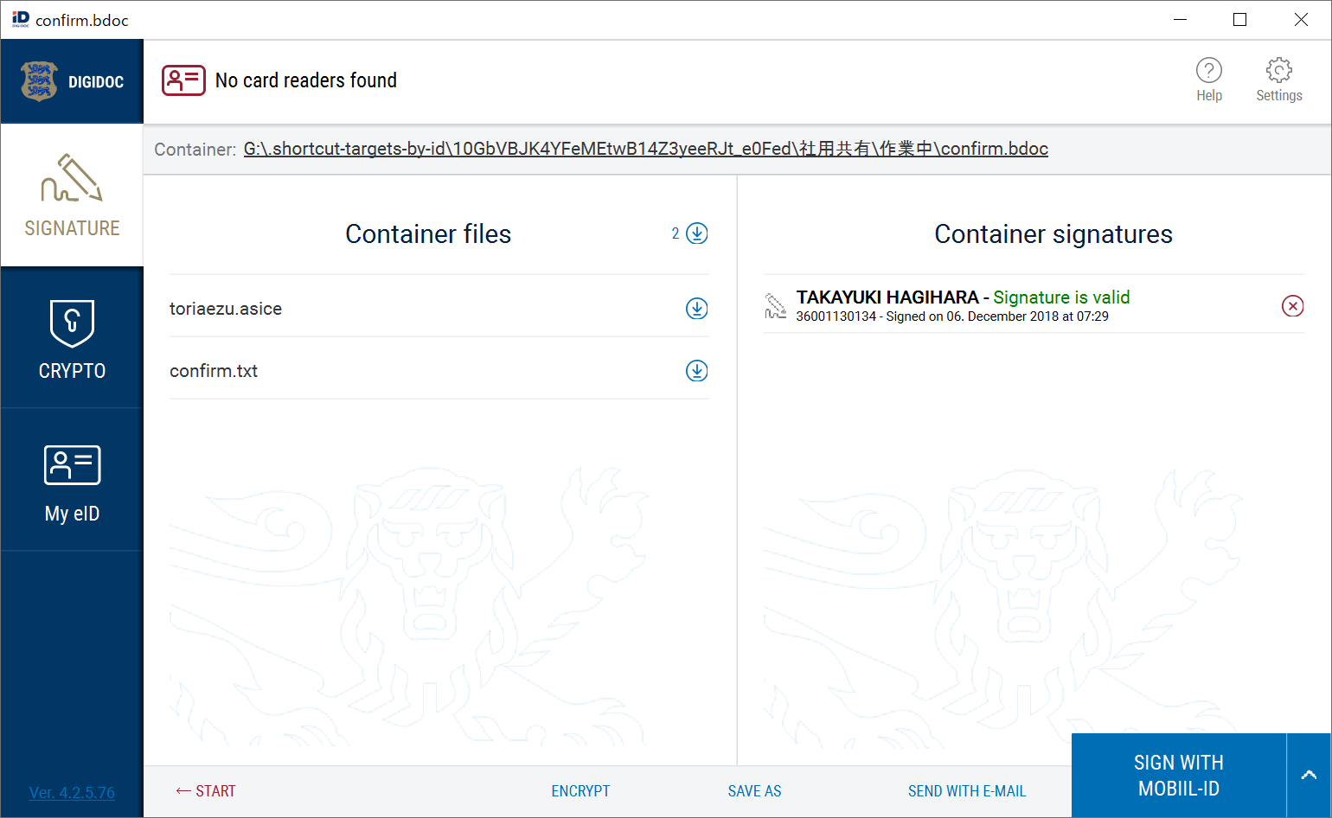Download all container files icon
Image resolution: width=1332 pixels, height=818 pixels.
pos(696,233)
